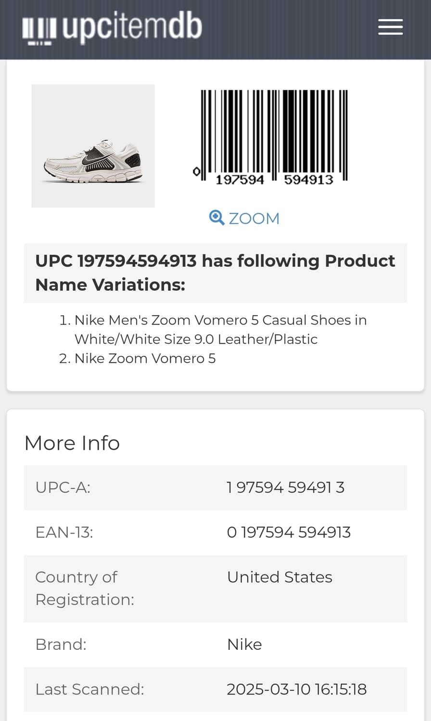Click the Brand row label

(61, 644)
